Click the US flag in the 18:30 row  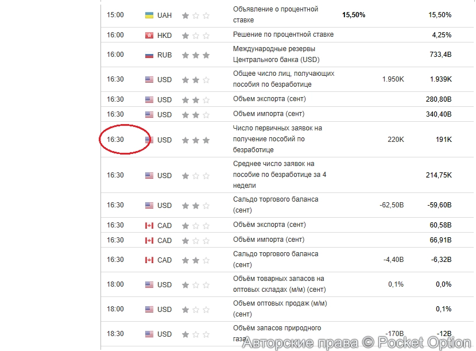pos(149,334)
